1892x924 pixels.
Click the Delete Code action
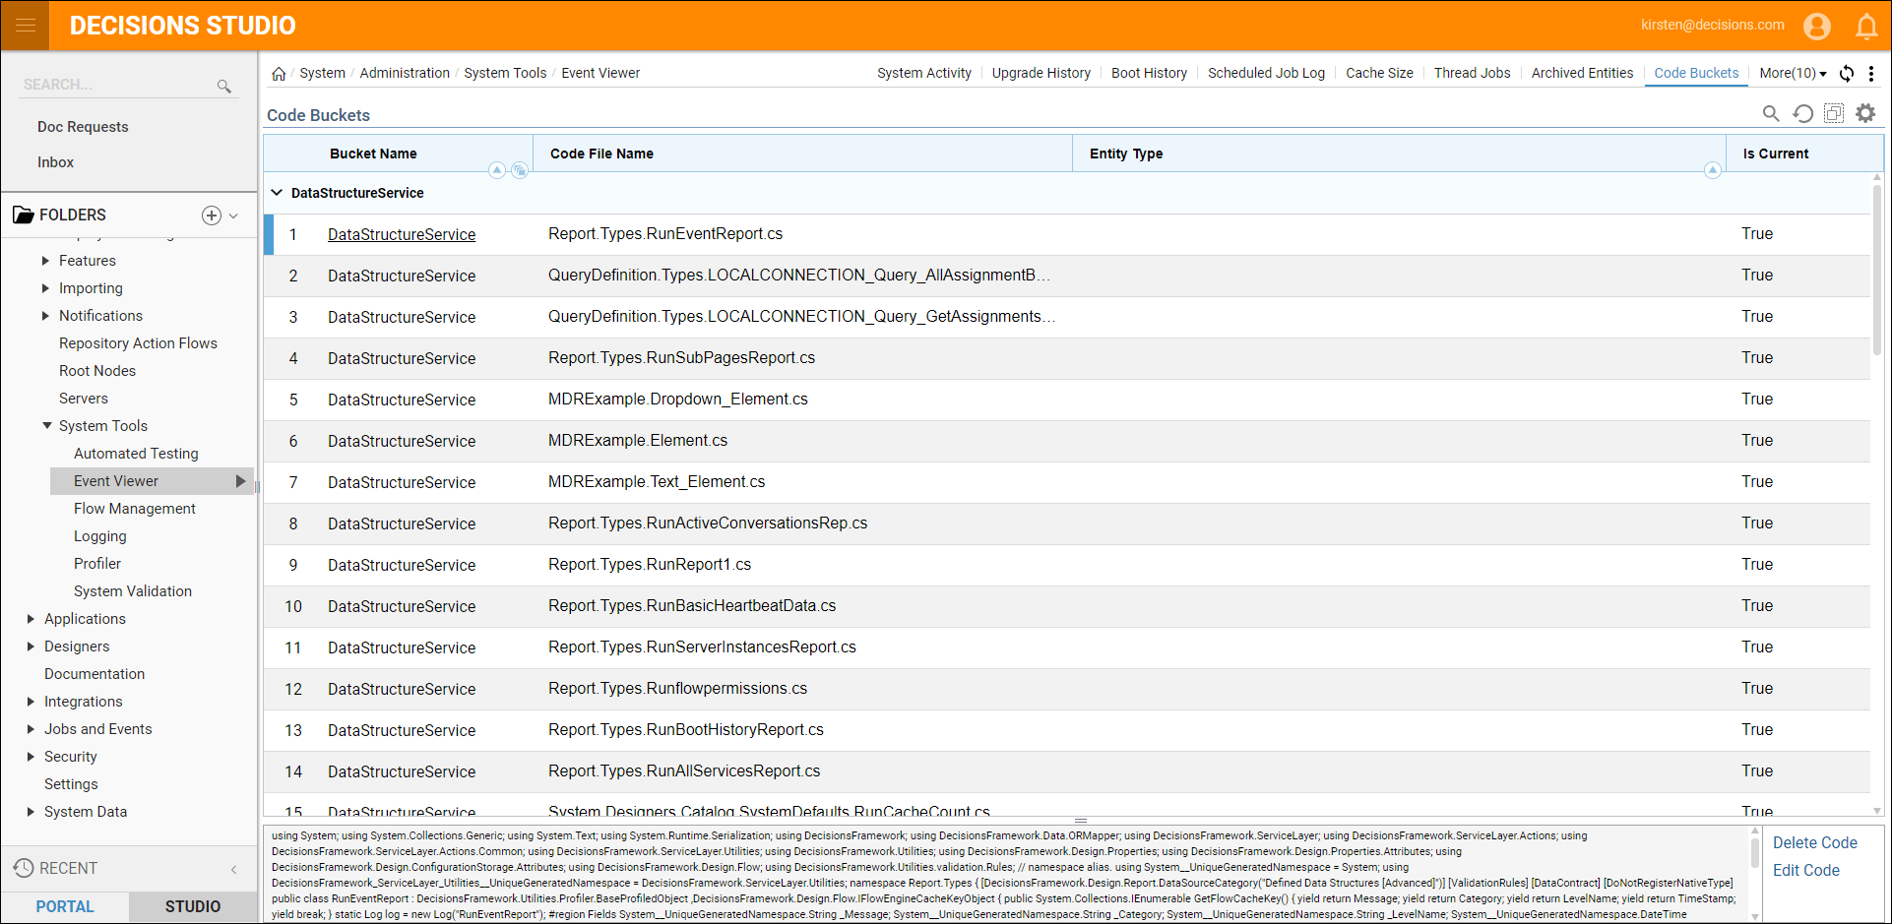1815,843
